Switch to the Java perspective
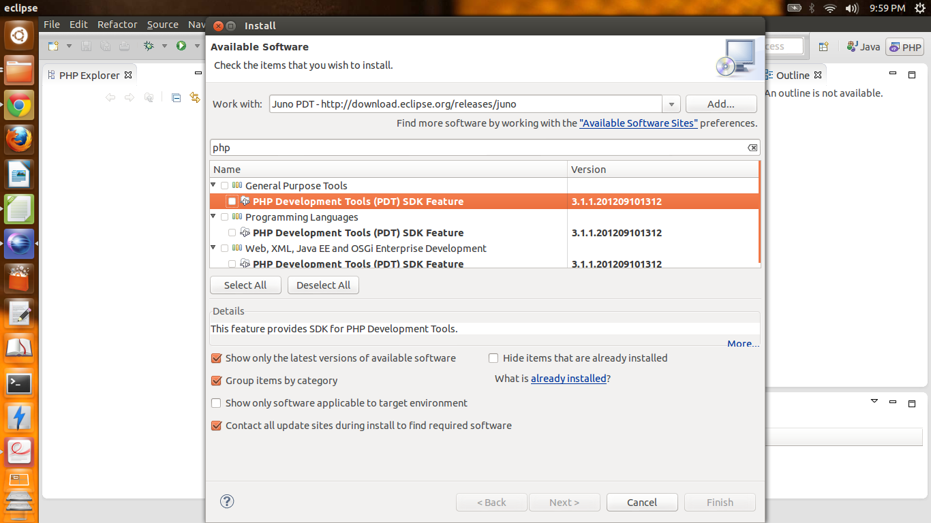The width and height of the screenshot is (931, 523). (x=863, y=46)
